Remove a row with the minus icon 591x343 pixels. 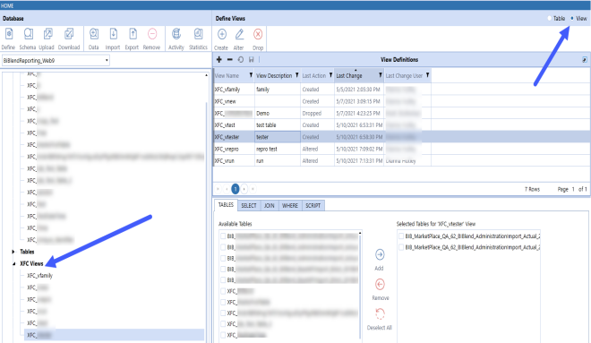click(229, 59)
